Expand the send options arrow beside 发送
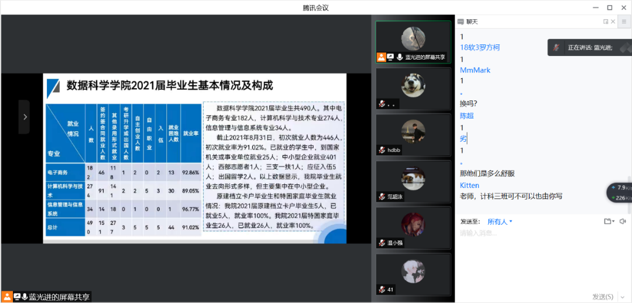This screenshot has width=632, height=303. (623, 297)
